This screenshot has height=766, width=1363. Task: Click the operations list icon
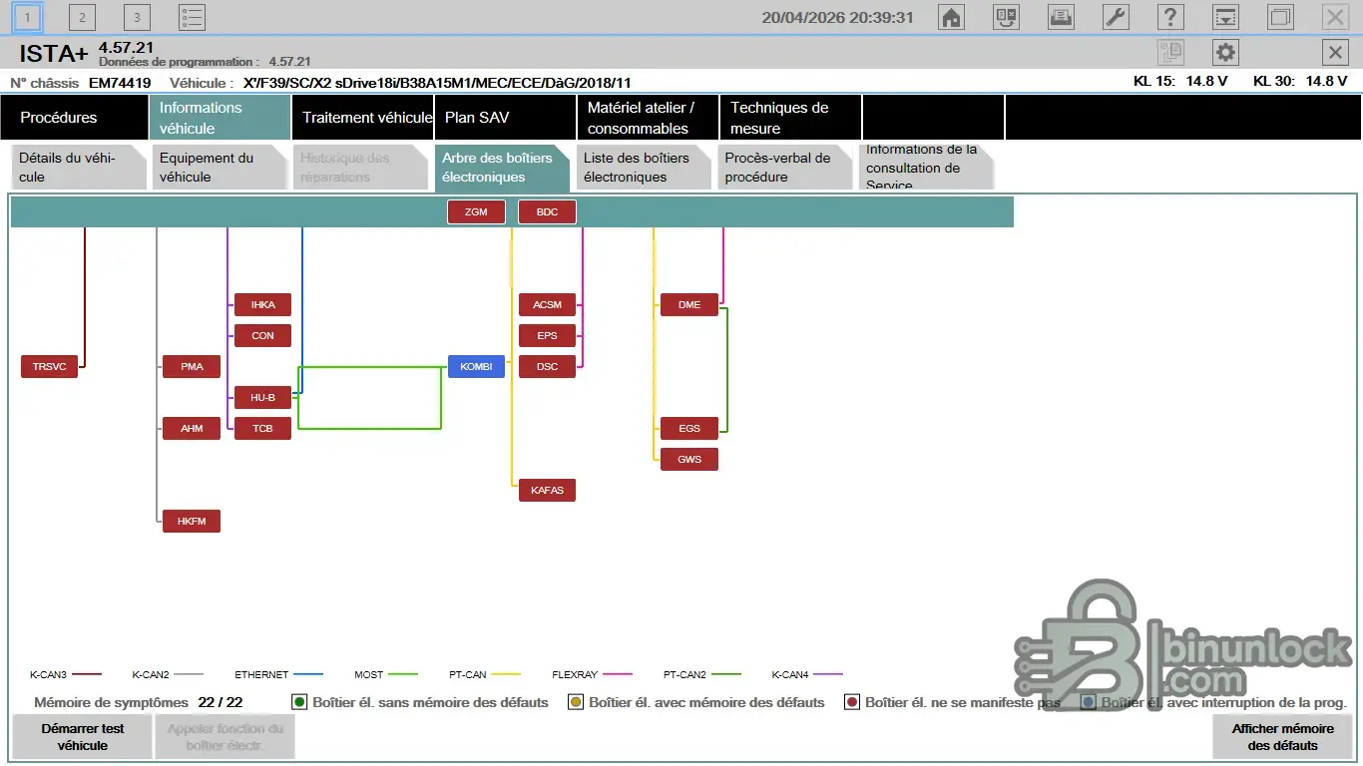[192, 17]
